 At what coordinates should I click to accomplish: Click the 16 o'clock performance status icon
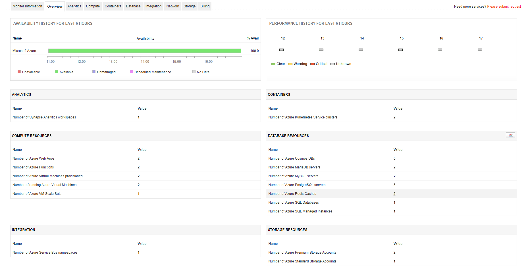coord(440,50)
